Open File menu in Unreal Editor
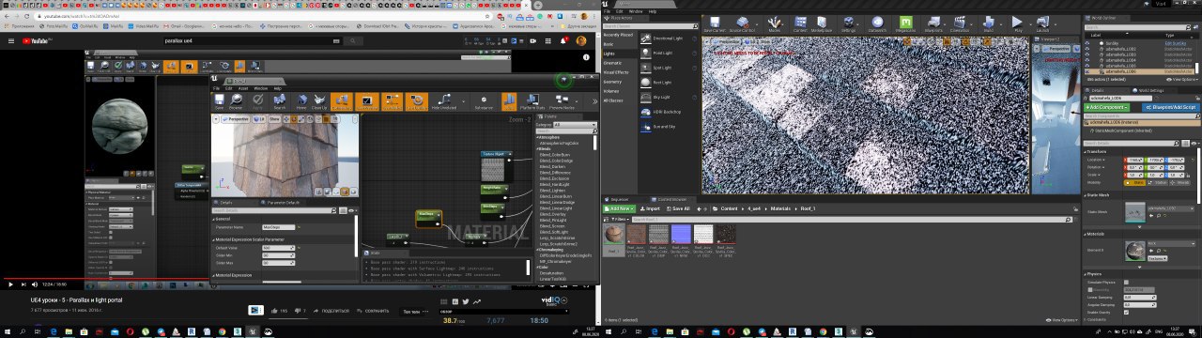The image size is (1202, 338). [x=607, y=11]
